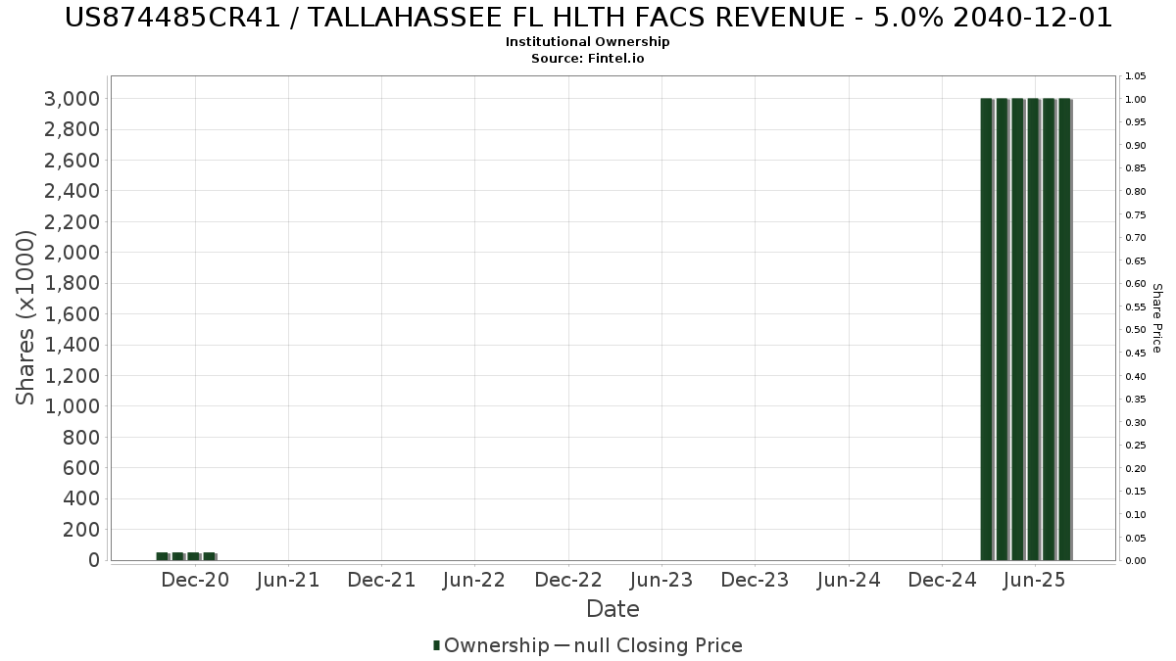Click the first tall ownership bar in 2025
Screen dimensions: 1176x661
[x=987, y=329]
